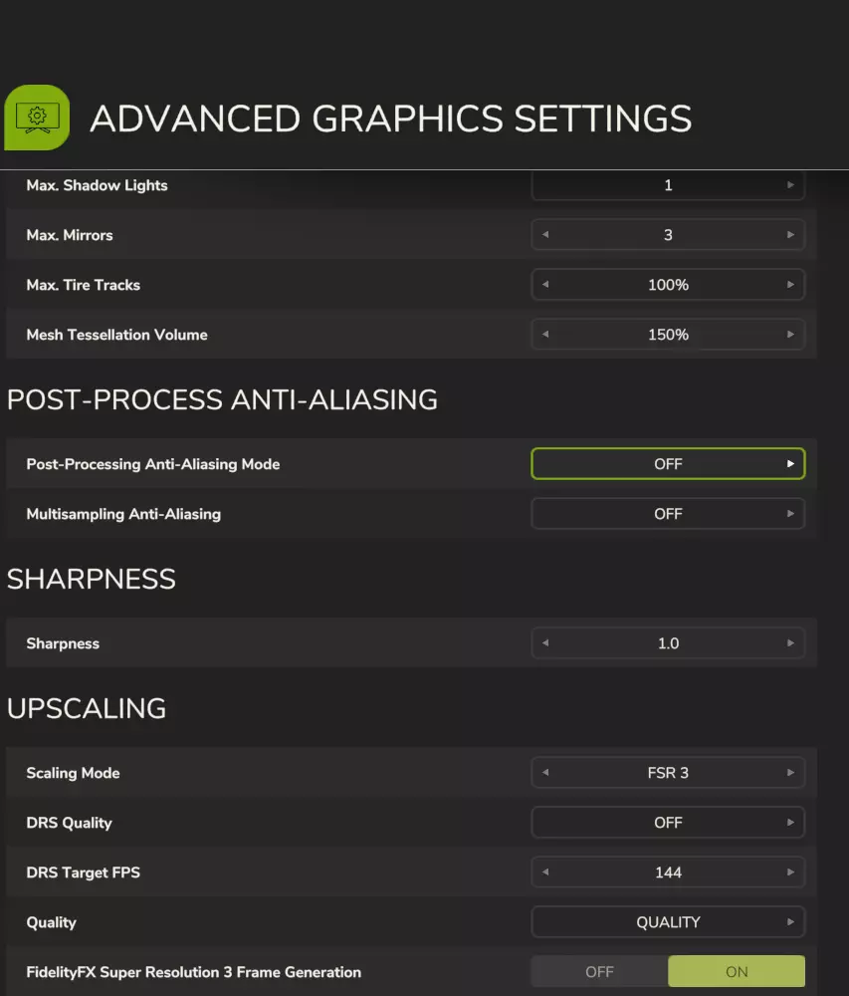Viewport: 849px width, 996px height.
Task: Increase Max. Mirrors using right arrow
Action: pyautogui.click(x=790, y=235)
